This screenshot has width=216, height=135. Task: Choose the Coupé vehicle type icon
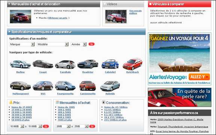point(43,64)
